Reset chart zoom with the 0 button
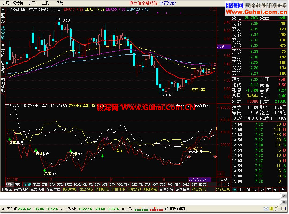Viewport: 289px width, 214px height. tap(228, 184)
